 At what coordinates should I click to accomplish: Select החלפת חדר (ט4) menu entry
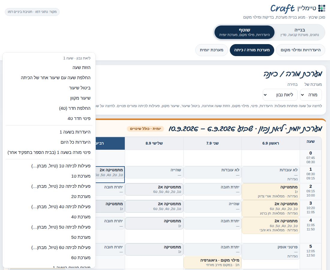pyautogui.click(x=49, y=108)
